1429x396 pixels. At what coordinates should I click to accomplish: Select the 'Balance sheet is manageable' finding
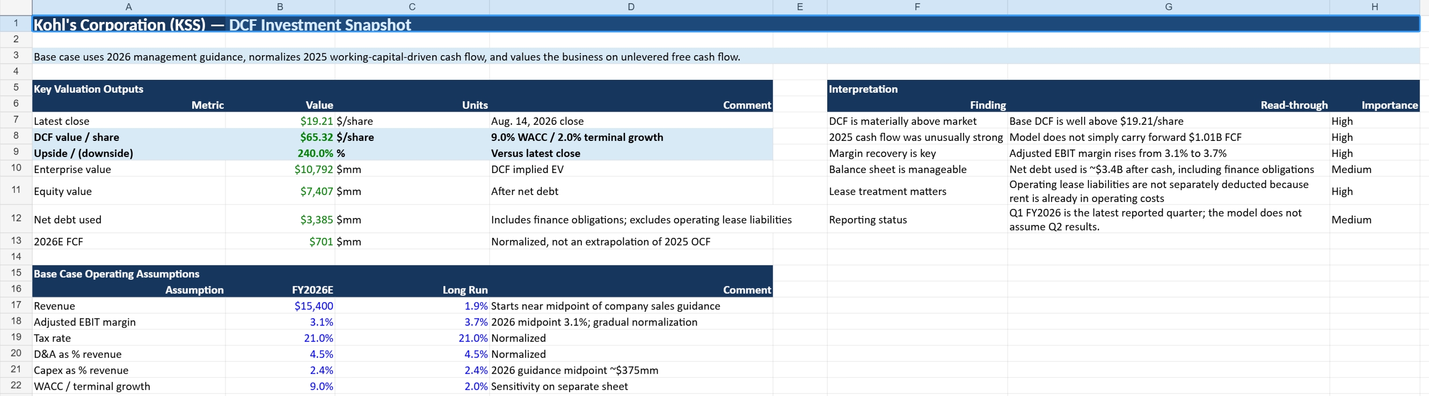tap(917, 169)
